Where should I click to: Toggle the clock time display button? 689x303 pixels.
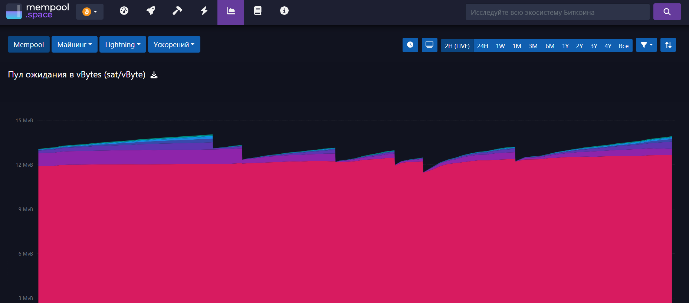410,45
